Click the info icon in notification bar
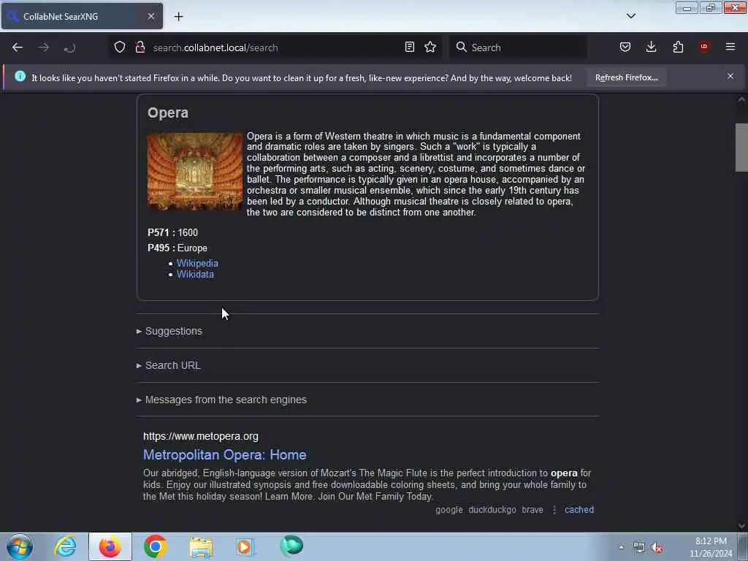748x561 pixels. pos(20,76)
